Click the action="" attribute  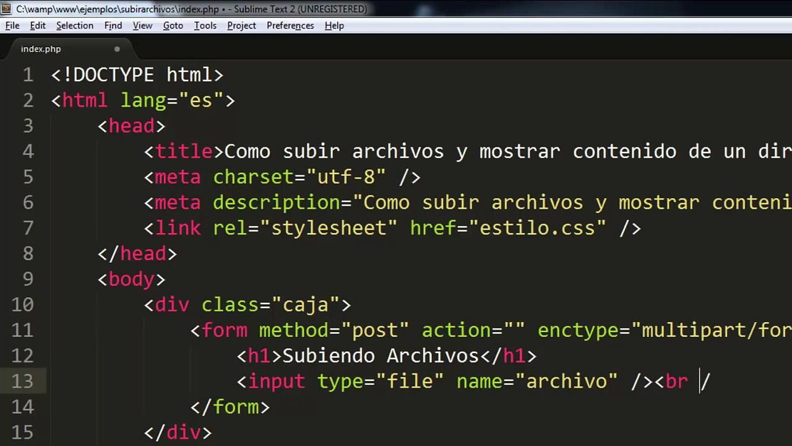click(473, 330)
